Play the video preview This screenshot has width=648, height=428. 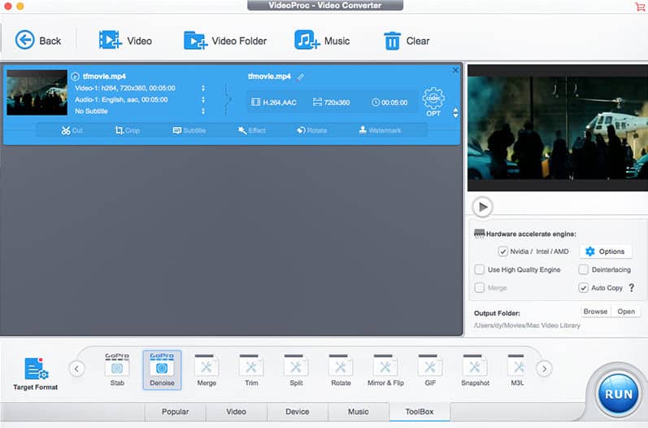point(482,207)
